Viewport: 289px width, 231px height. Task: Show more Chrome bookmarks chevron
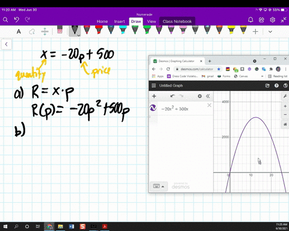[x=262, y=76]
